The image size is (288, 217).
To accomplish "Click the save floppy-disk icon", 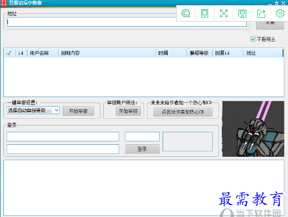I will tap(242, 14).
